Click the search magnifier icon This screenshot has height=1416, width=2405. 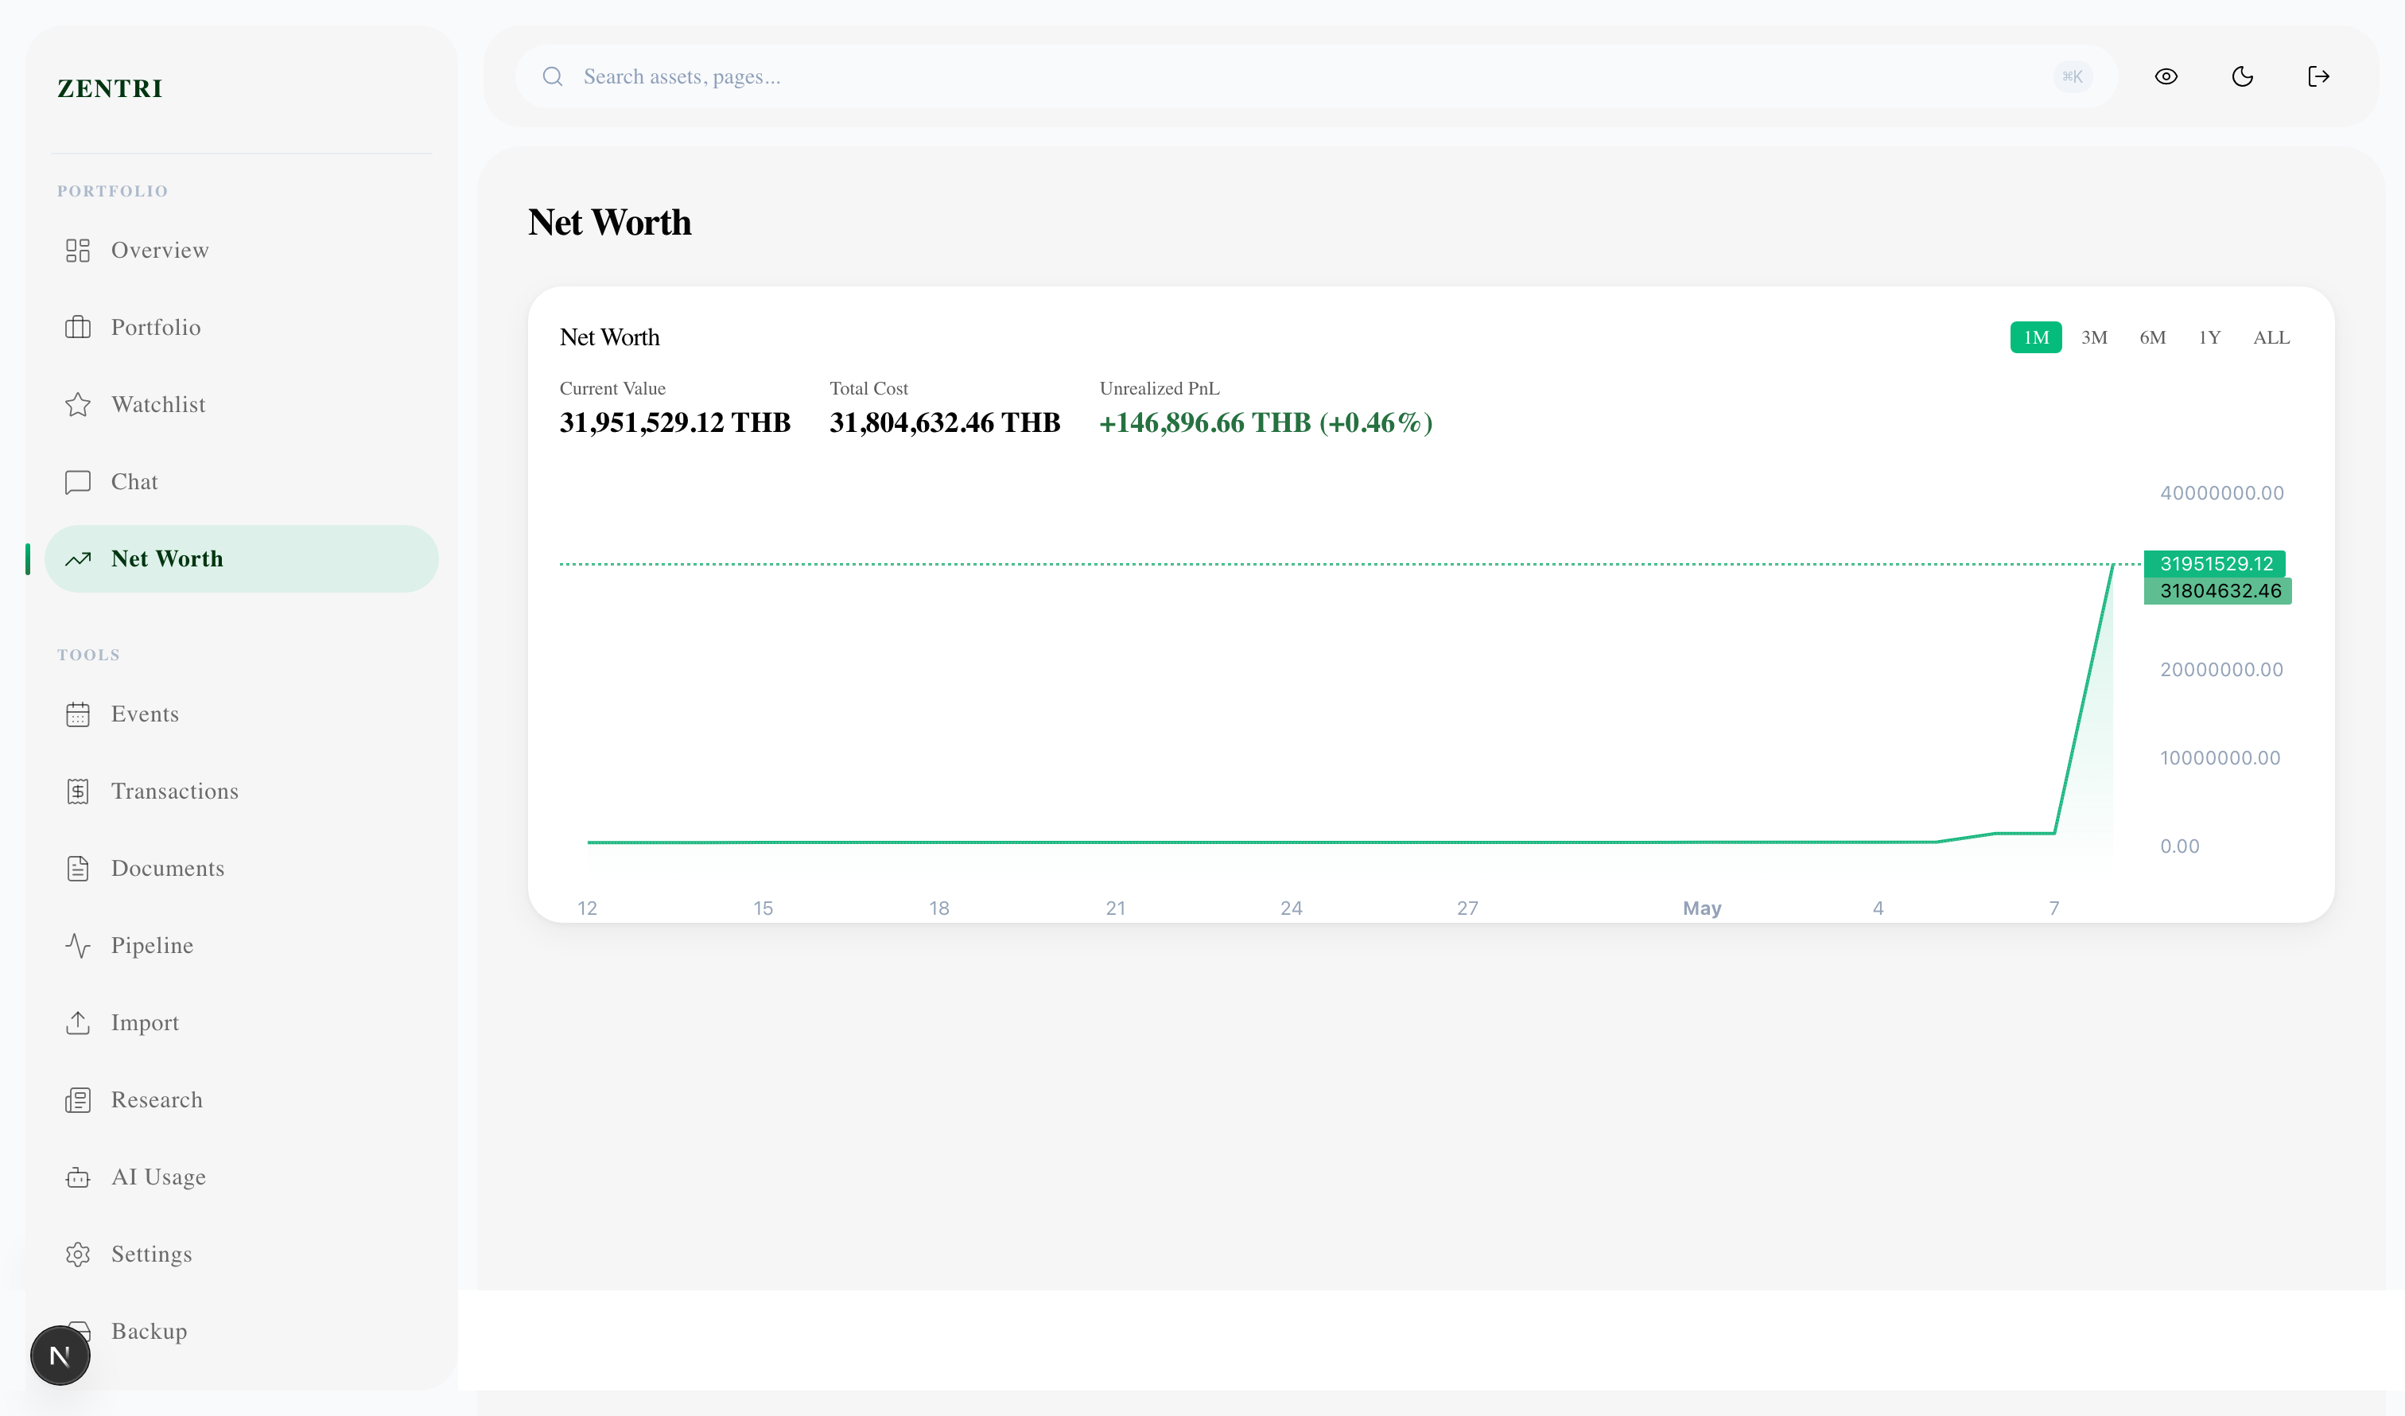[x=553, y=76]
